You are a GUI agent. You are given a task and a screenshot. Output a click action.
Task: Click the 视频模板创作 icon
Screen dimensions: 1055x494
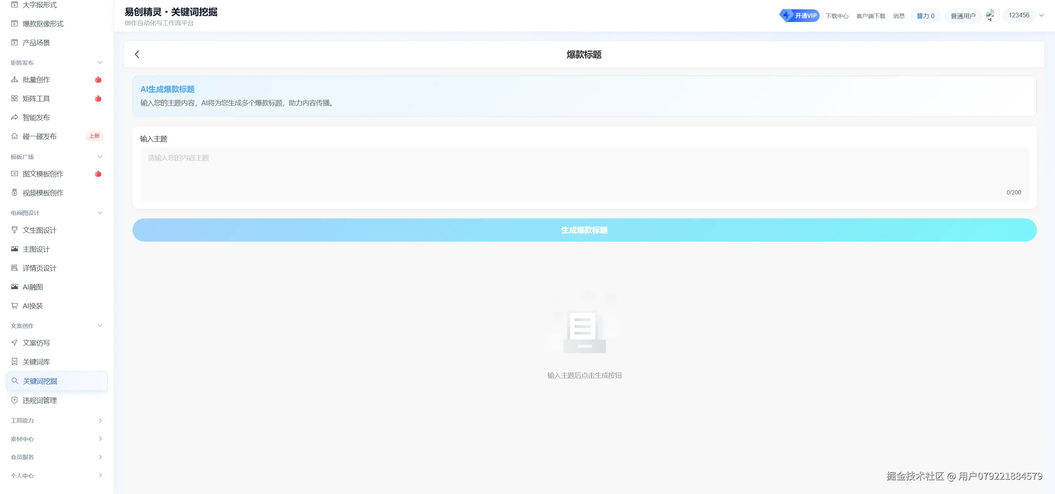click(x=14, y=193)
